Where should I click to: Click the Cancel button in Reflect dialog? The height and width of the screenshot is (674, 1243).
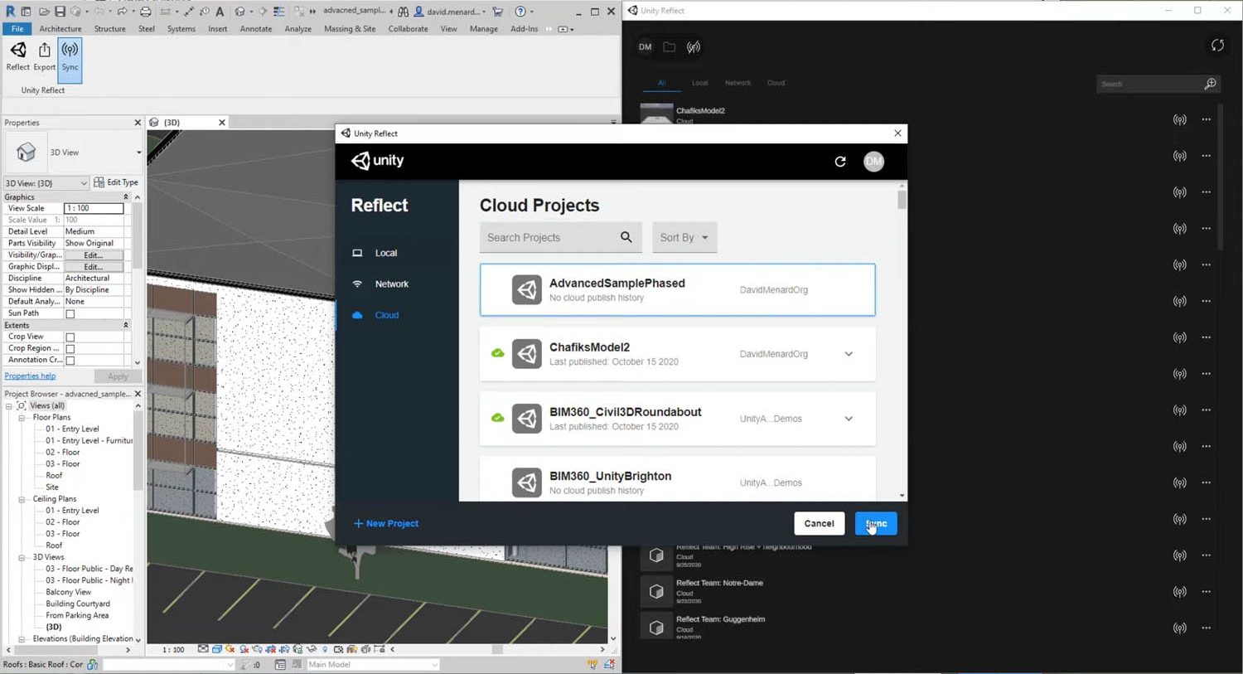819,523
